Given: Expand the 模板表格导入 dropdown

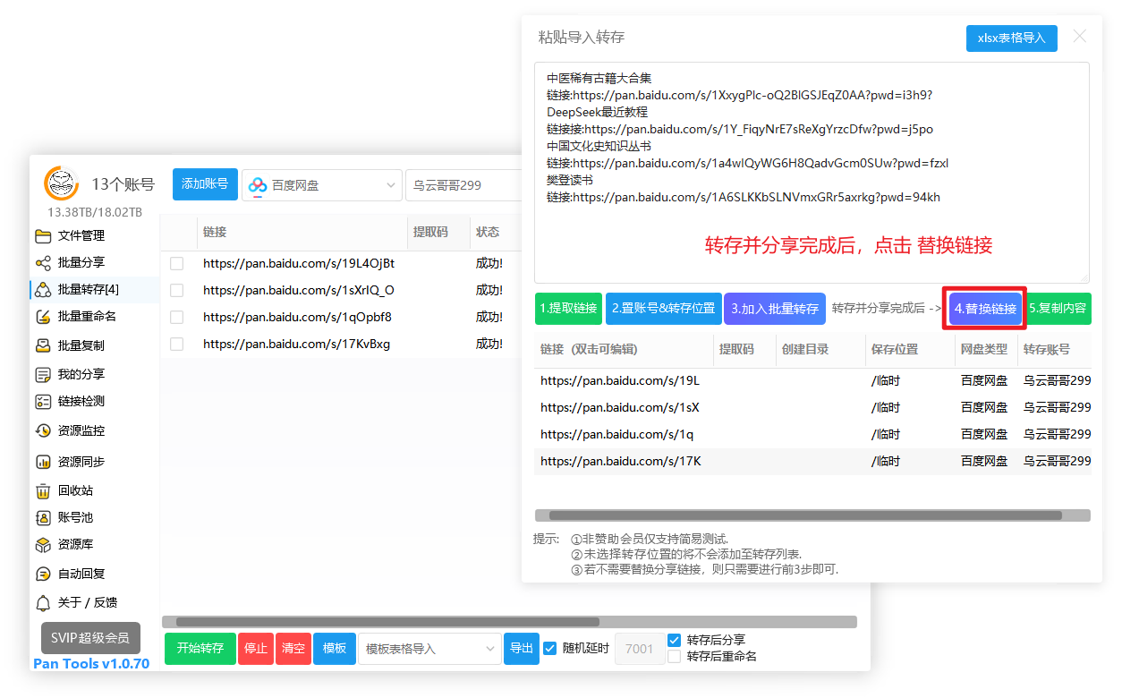Looking at the screenshot, I should (x=430, y=649).
